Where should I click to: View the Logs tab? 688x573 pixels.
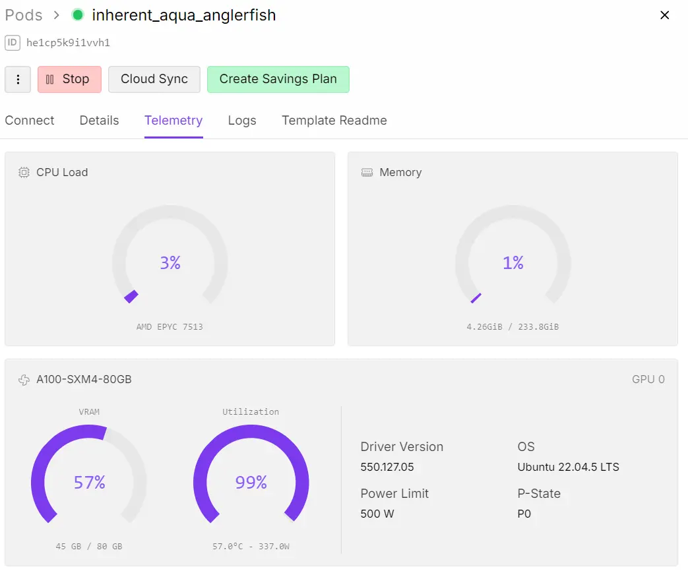click(x=242, y=121)
